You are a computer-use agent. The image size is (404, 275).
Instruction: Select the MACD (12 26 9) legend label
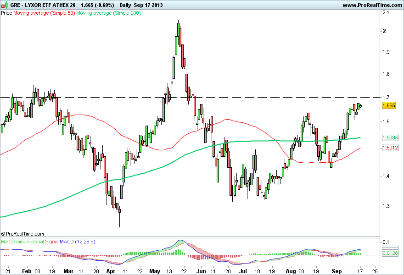[x=78, y=242]
